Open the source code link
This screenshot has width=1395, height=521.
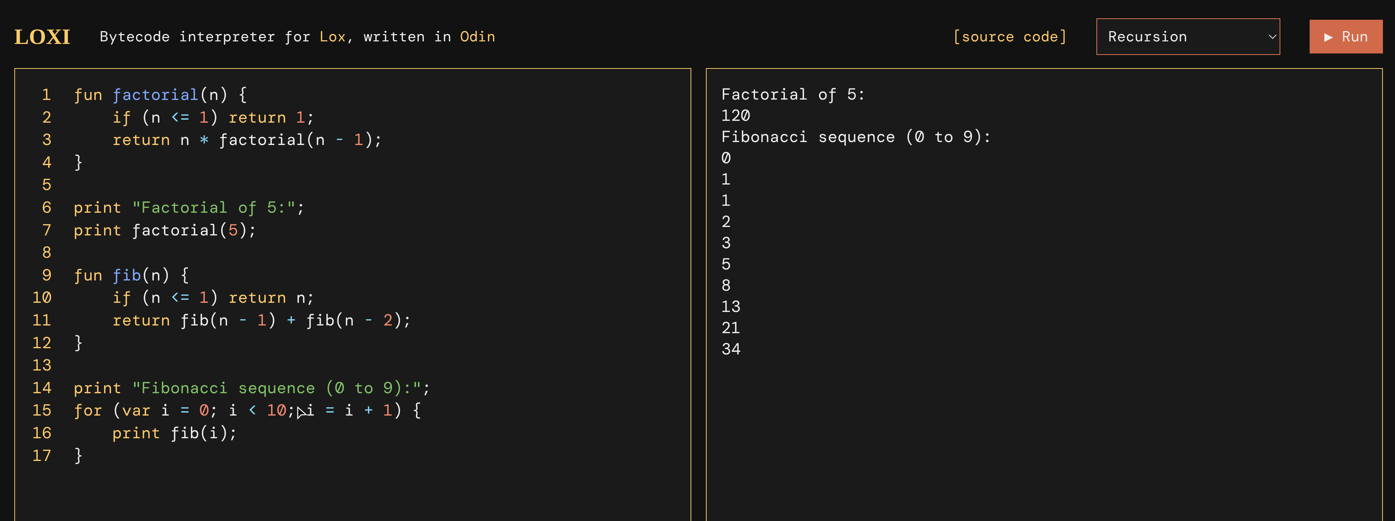coord(1009,37)
